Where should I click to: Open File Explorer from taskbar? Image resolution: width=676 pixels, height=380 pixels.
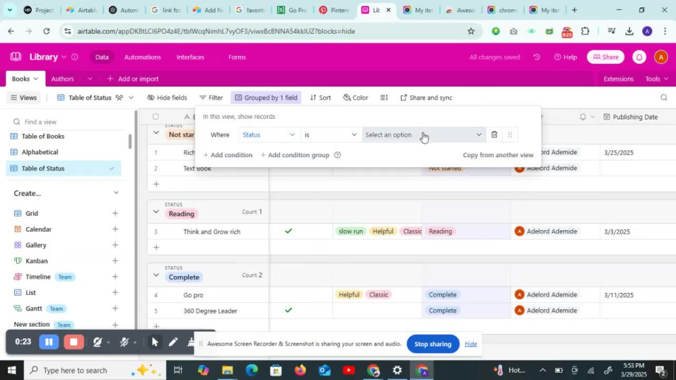(x=227, y=370)
